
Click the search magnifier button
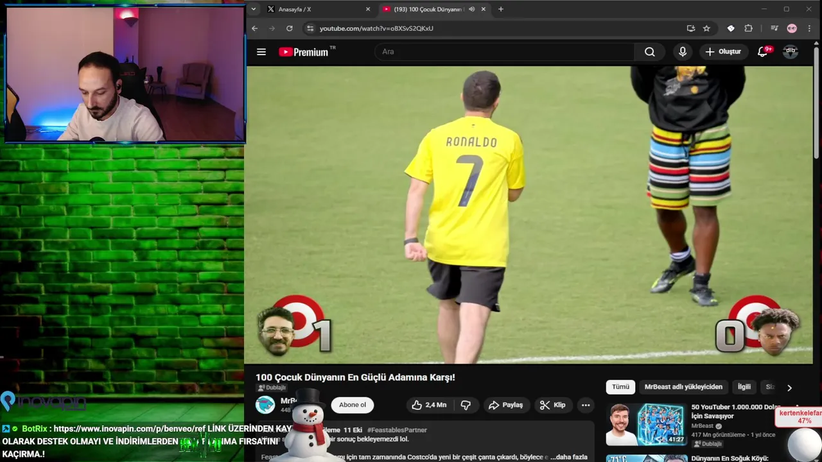pyautogui.click(x=650, y=52)
